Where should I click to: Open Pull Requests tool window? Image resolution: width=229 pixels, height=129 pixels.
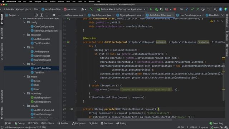coord(2,52)
